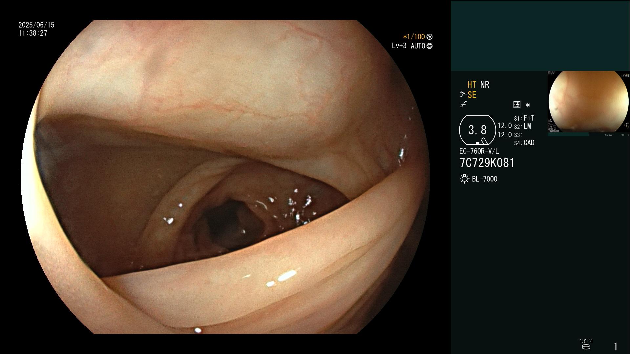
Task: Click the shutter speed icon next to 1/100
Action: pos(429,37)
